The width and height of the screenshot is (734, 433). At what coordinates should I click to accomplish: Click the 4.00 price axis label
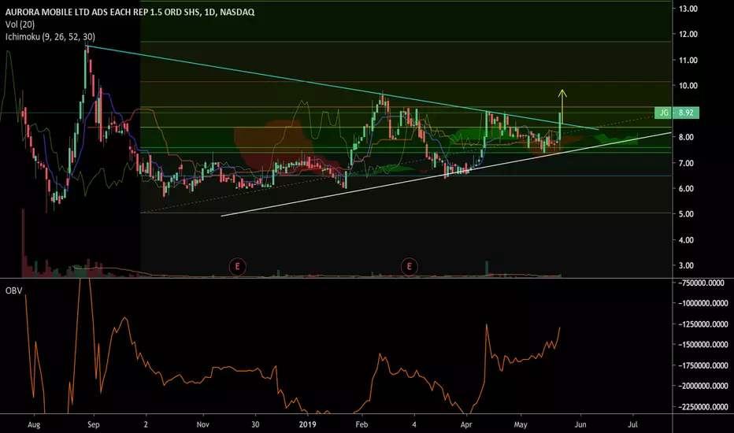[688, 239]
